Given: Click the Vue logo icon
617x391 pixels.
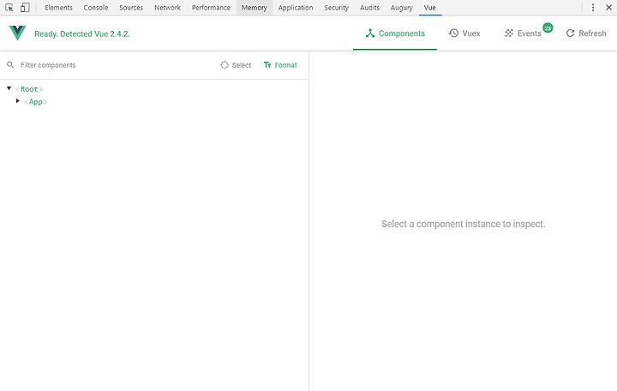Looking at the screenshot, I should pos(18,33).
